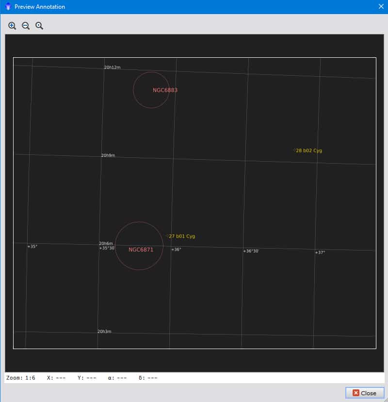Zoom out of the annotation preview
Viewport: 388px width, 402px height.
tap(26, 26)
